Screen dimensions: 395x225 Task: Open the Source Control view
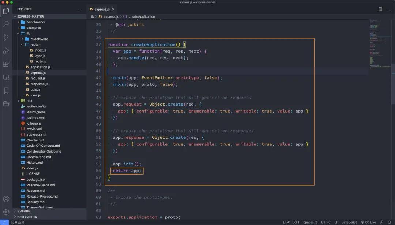click(5, 37)
